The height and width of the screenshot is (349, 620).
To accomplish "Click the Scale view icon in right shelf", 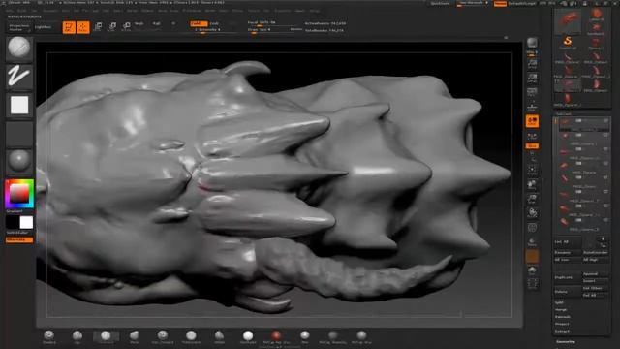I will [x=532, y=199].
